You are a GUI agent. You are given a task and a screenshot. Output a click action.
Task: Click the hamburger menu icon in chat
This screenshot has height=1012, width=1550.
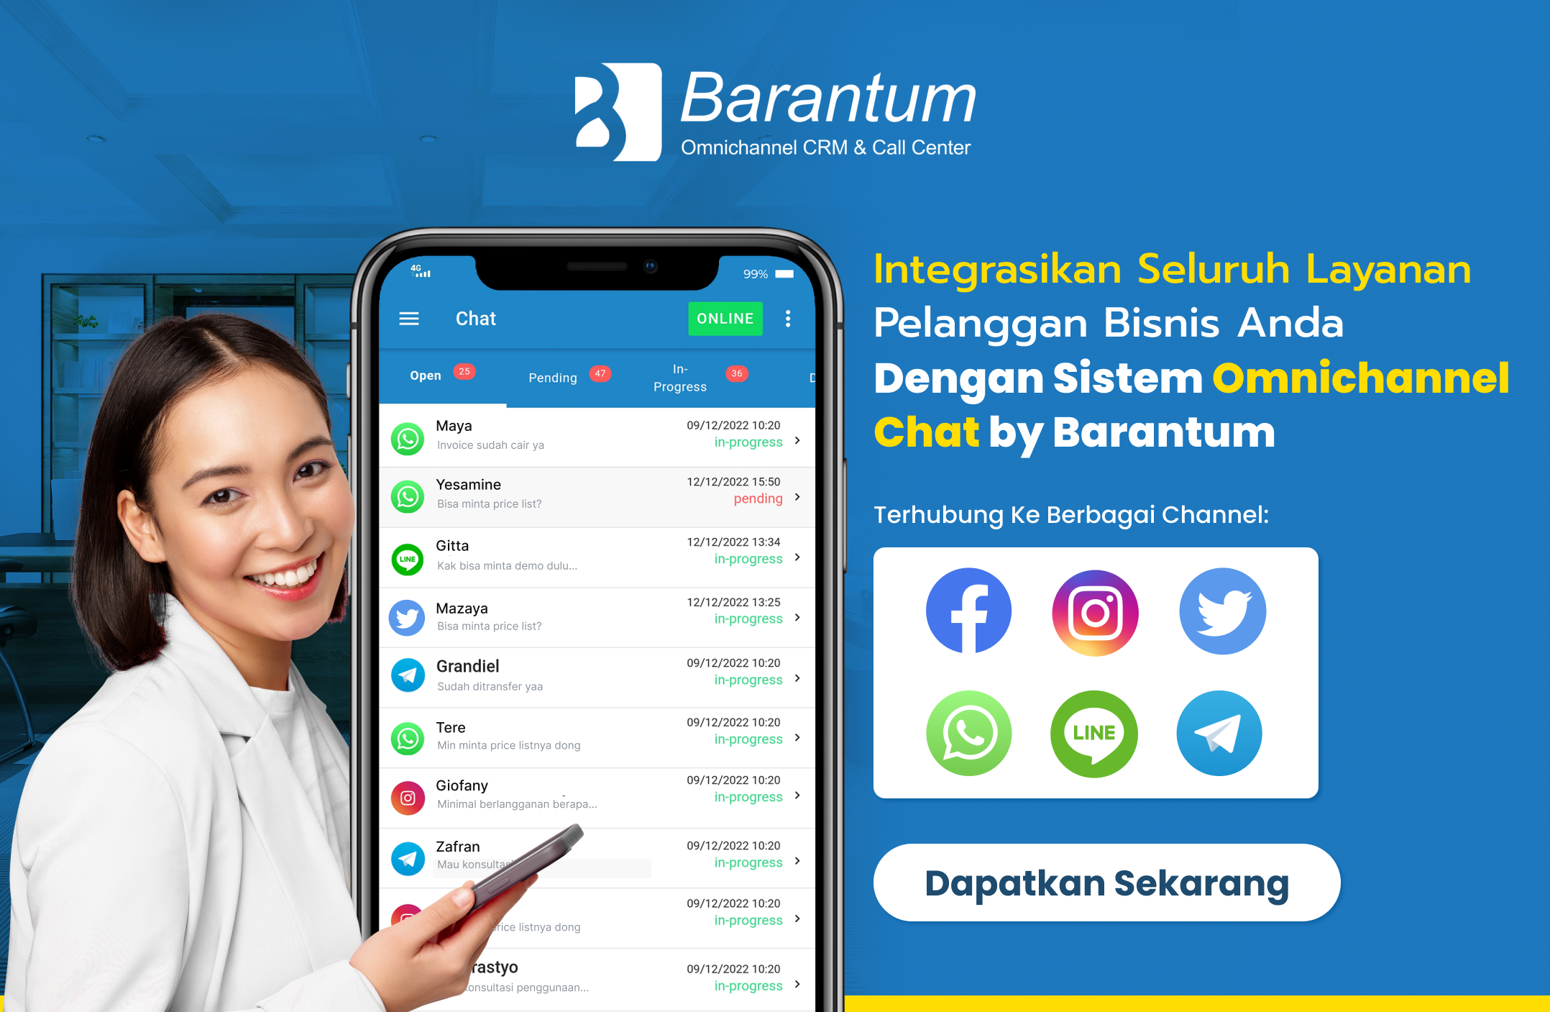409,318
